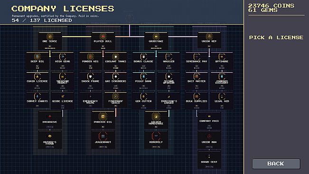This screenshot has height=174, width=309.
Task: Click the Bait Master license icon
Action: 197,77
